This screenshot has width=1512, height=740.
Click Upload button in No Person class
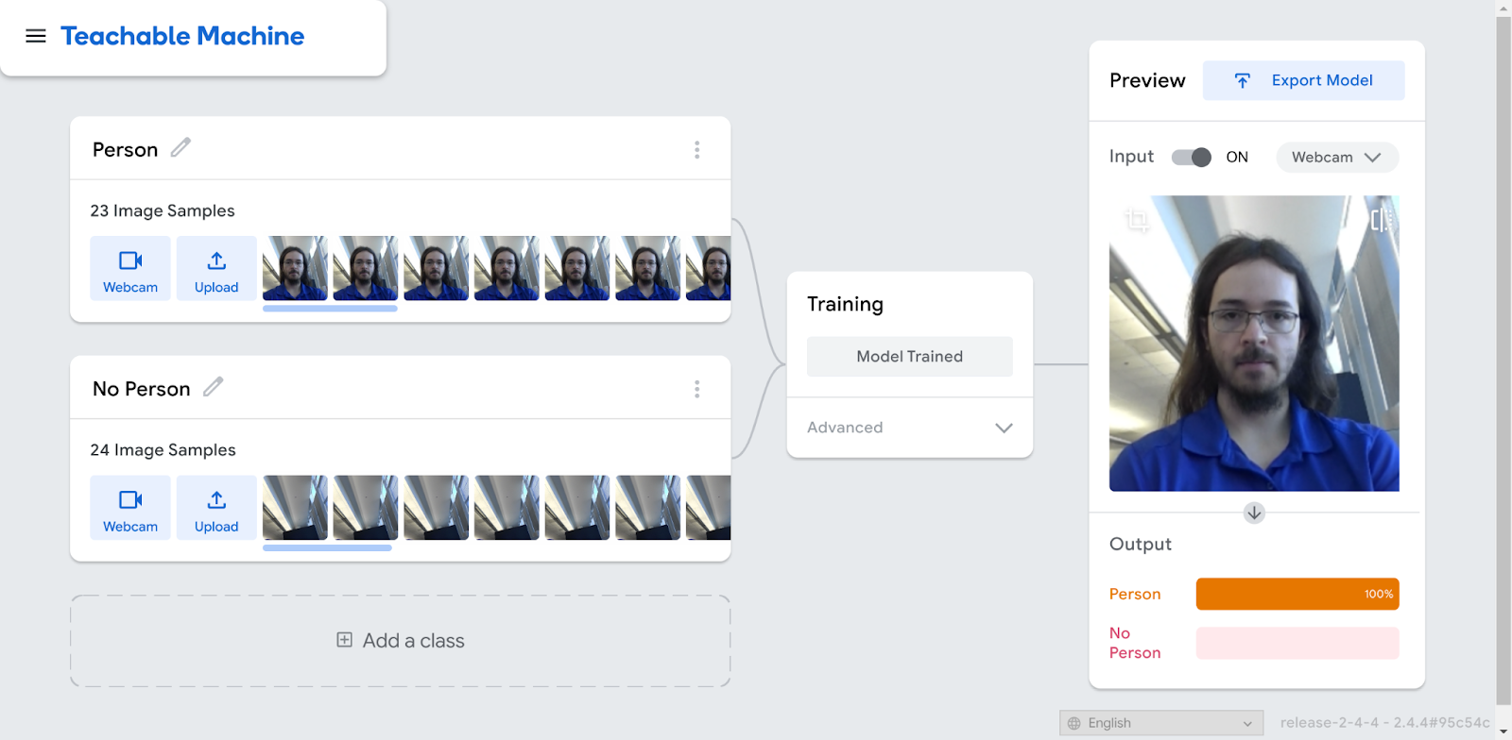coord(216,508)
